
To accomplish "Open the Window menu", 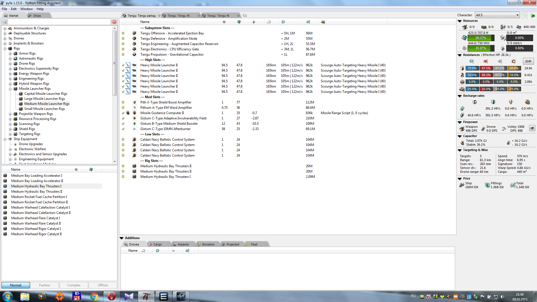I will tap(26, 9).
